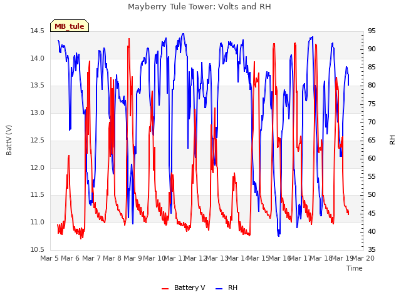This screenshot has height=300, width=401.
Task: Click the 12.5 left axis value
Action: 38,140
